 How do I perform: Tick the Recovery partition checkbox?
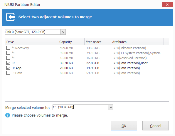[x=9, y=48]
